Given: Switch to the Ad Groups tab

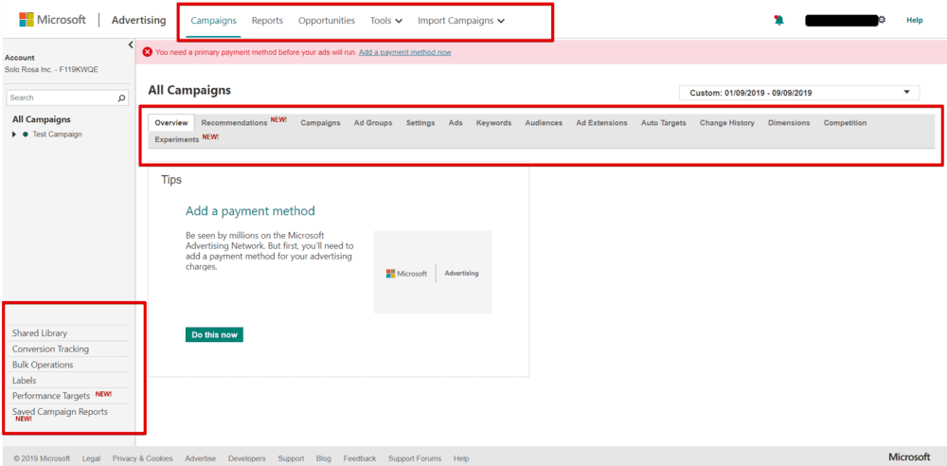Looking at the screenshot, I should pos(372,123).
